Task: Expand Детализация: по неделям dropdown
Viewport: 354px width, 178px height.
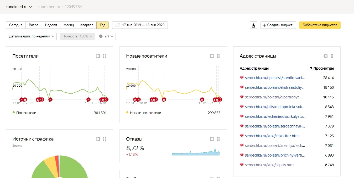Action: (31, 36)
